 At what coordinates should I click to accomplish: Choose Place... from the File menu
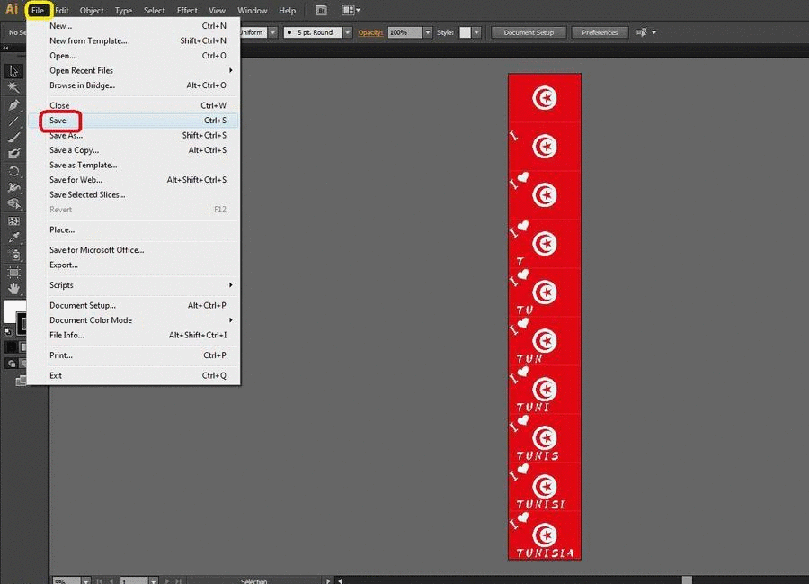134,229
